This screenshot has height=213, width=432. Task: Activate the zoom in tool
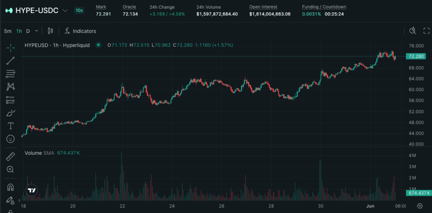click(11, 169)
